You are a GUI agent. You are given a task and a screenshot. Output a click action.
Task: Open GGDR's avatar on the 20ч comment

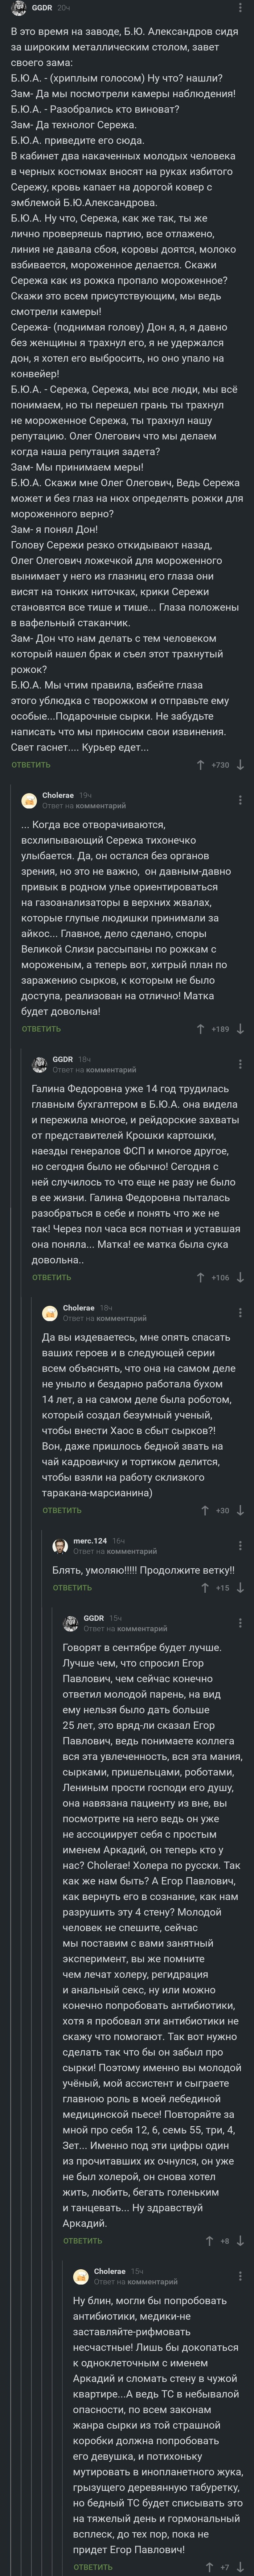click(x=10, y=9)
